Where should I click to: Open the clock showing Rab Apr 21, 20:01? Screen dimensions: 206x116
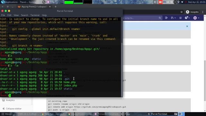[x=197, y=2]
